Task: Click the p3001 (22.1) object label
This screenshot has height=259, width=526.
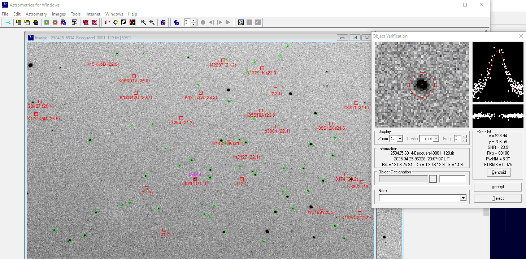Action: click(x=277, y=131)
